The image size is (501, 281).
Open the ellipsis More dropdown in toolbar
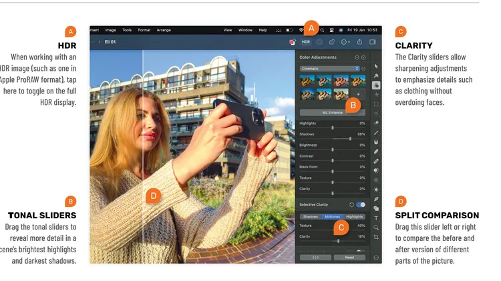[345, 42]
